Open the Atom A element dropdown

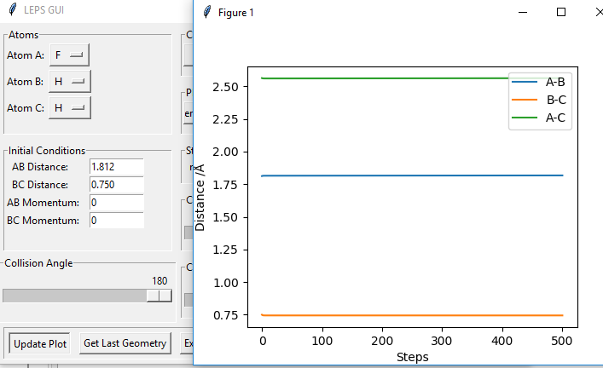69,55
